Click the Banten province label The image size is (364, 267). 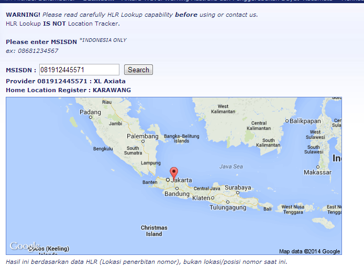[x=150, y=182]
